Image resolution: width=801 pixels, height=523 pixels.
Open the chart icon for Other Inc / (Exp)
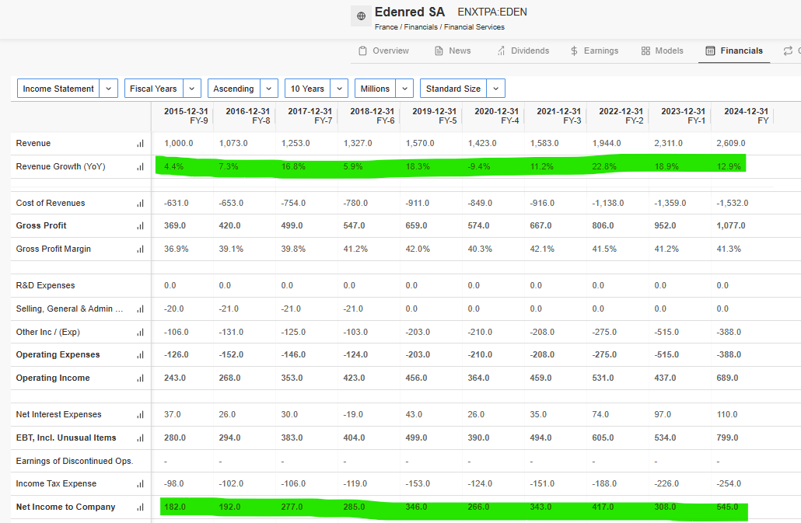coord(140,333)
